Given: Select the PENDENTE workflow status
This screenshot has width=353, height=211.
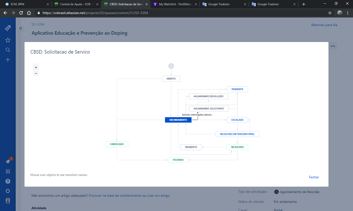Looking at the screenshot, I should pyautogui.click(x=237, y=89).
